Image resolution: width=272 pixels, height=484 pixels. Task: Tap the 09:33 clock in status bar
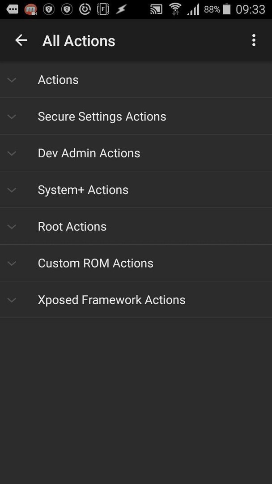tap(251, 9)
